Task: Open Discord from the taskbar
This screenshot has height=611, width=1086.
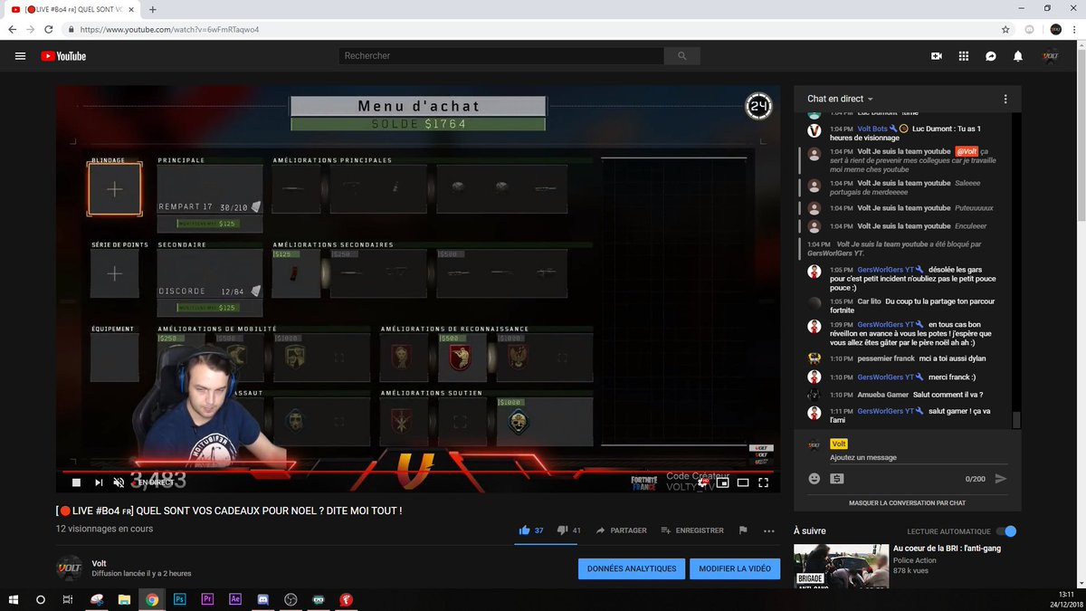Action: (x=262, y=599)
